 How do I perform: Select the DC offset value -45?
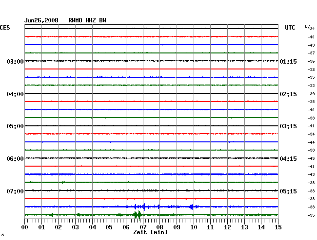point(311,158)
